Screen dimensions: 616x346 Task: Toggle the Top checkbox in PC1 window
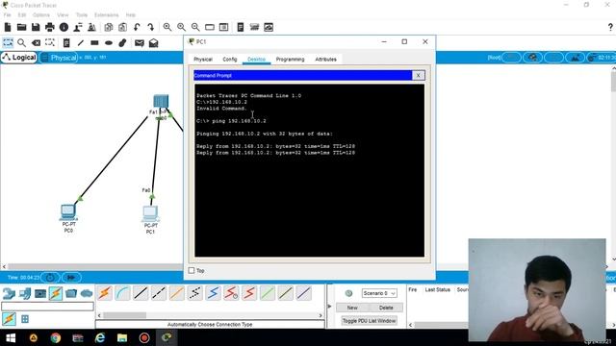[x=192, y=270]
